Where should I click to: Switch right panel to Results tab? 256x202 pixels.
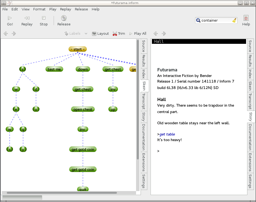tap(250, 61)
